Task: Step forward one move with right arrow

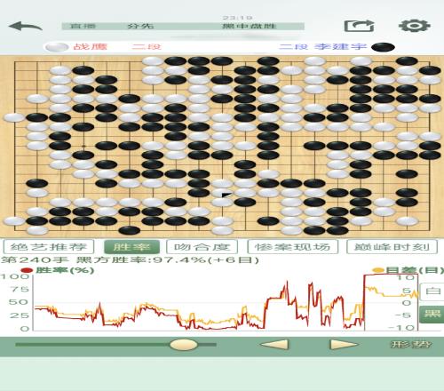Action: (344, 345)
